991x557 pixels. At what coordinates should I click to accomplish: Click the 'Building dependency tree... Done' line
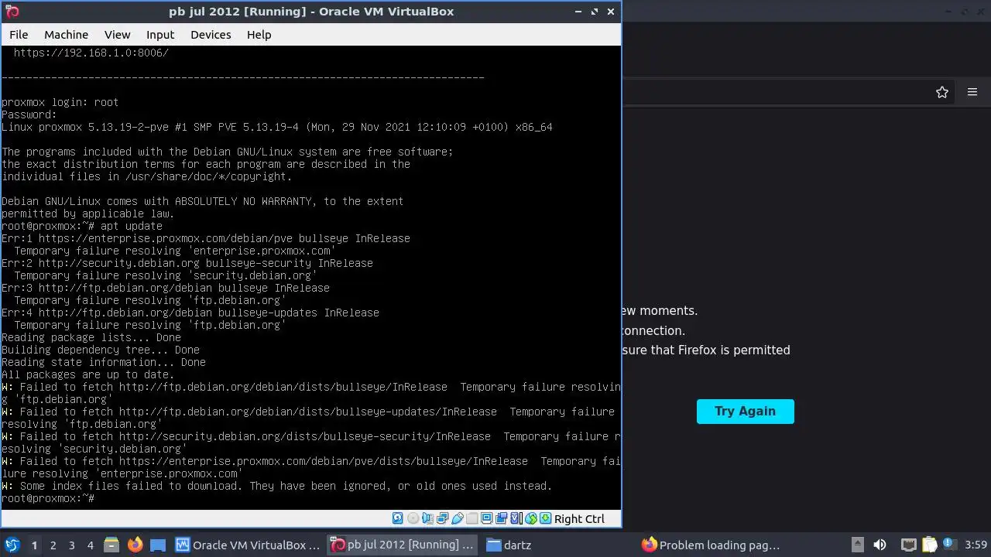[x=101, y=350]
